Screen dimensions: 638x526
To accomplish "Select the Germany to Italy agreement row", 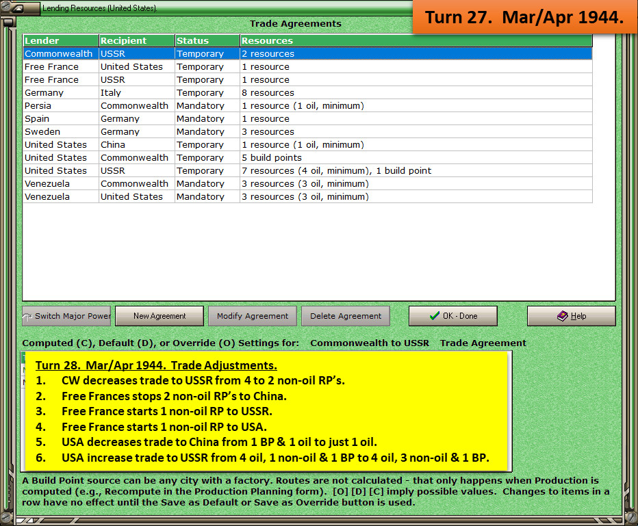I will coord(307,92).
